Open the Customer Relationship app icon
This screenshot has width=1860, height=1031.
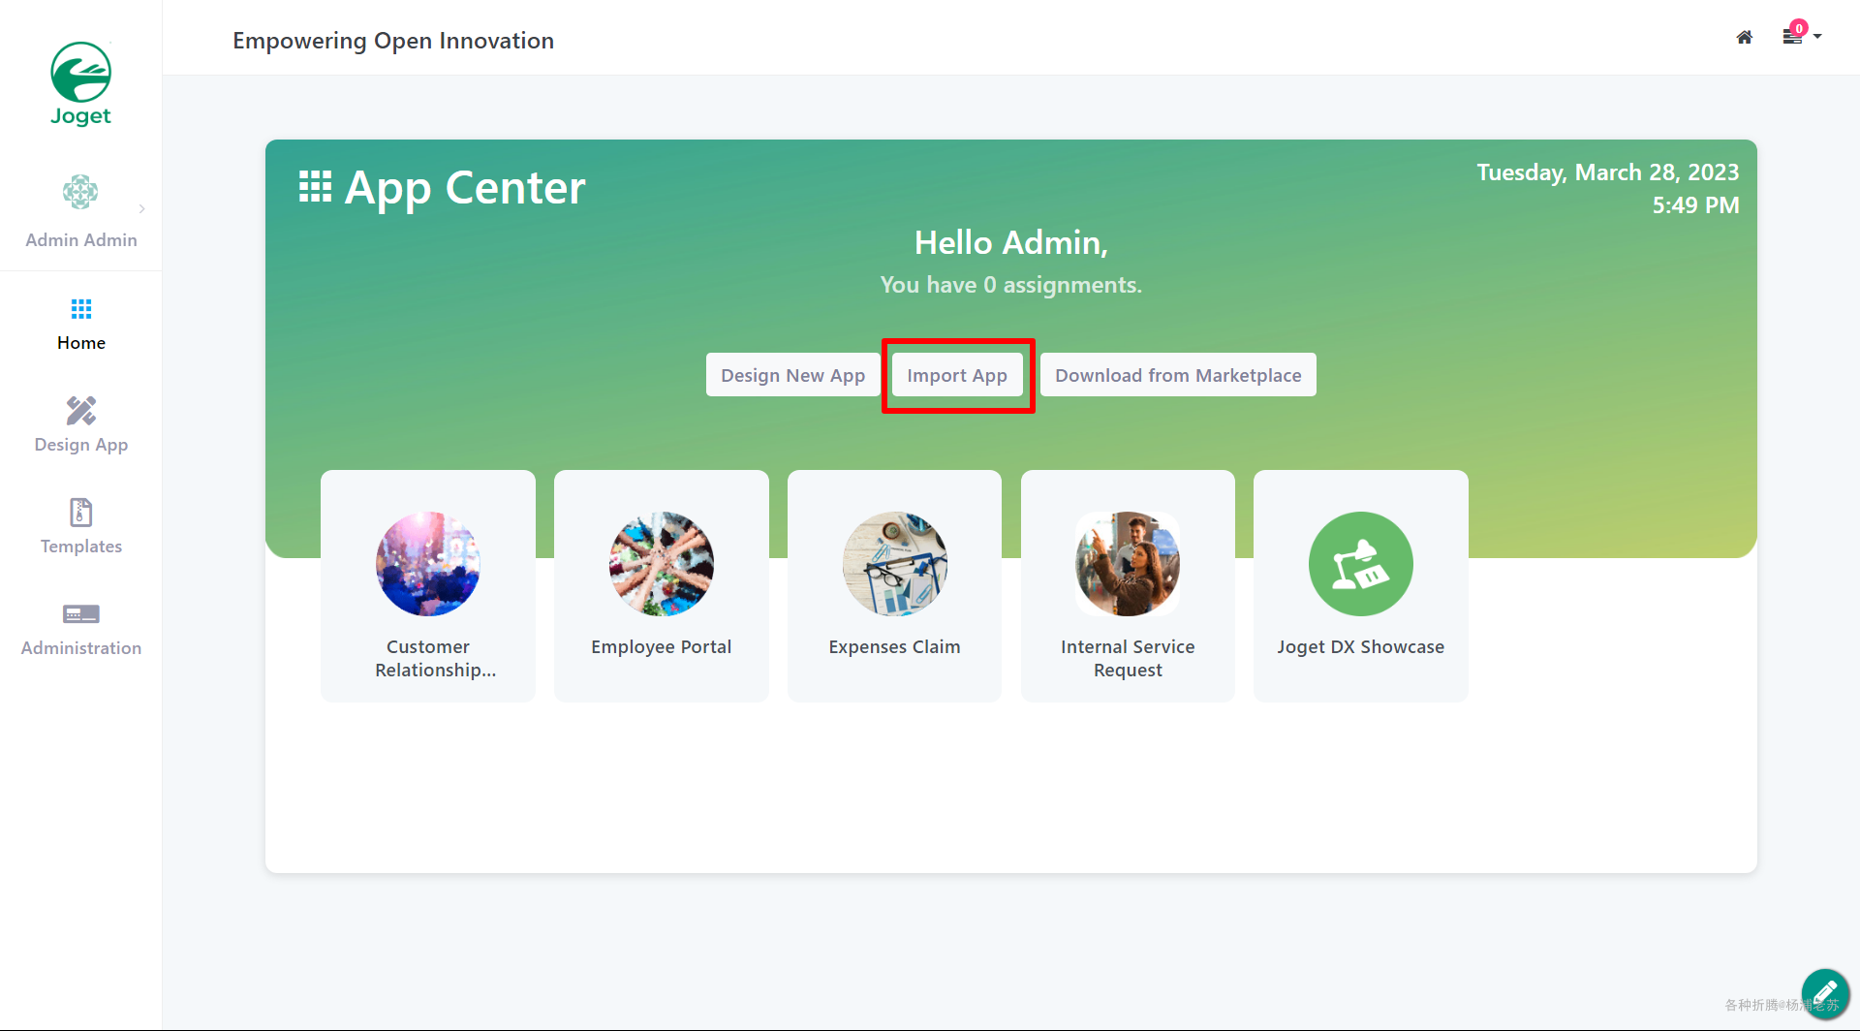428,564
